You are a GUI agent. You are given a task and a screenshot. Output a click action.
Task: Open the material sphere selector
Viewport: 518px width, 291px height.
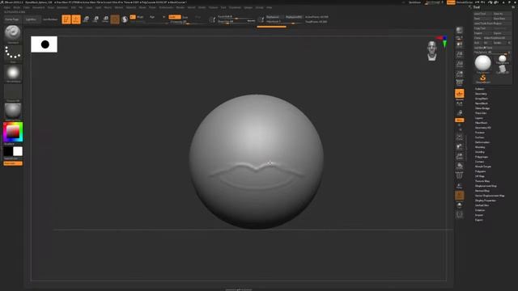click(13, 112)
